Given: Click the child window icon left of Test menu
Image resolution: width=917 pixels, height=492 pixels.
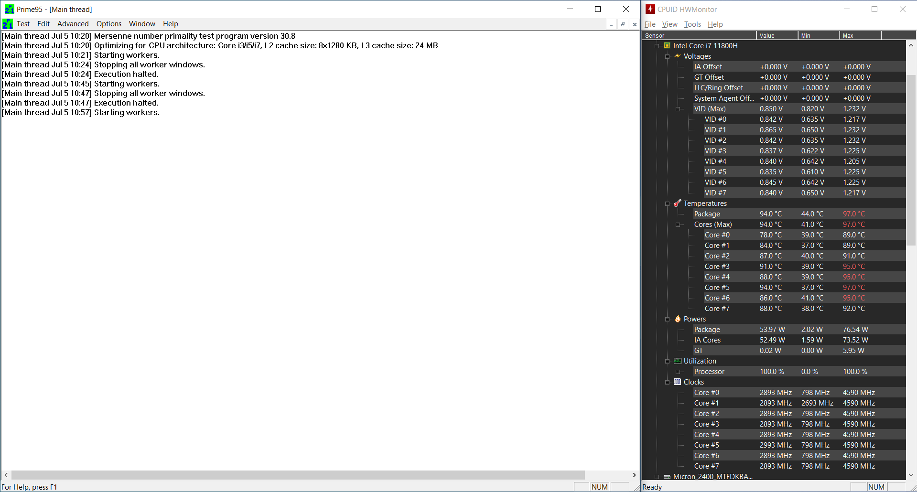Looking at the screenshot, I should coord(8,24).
